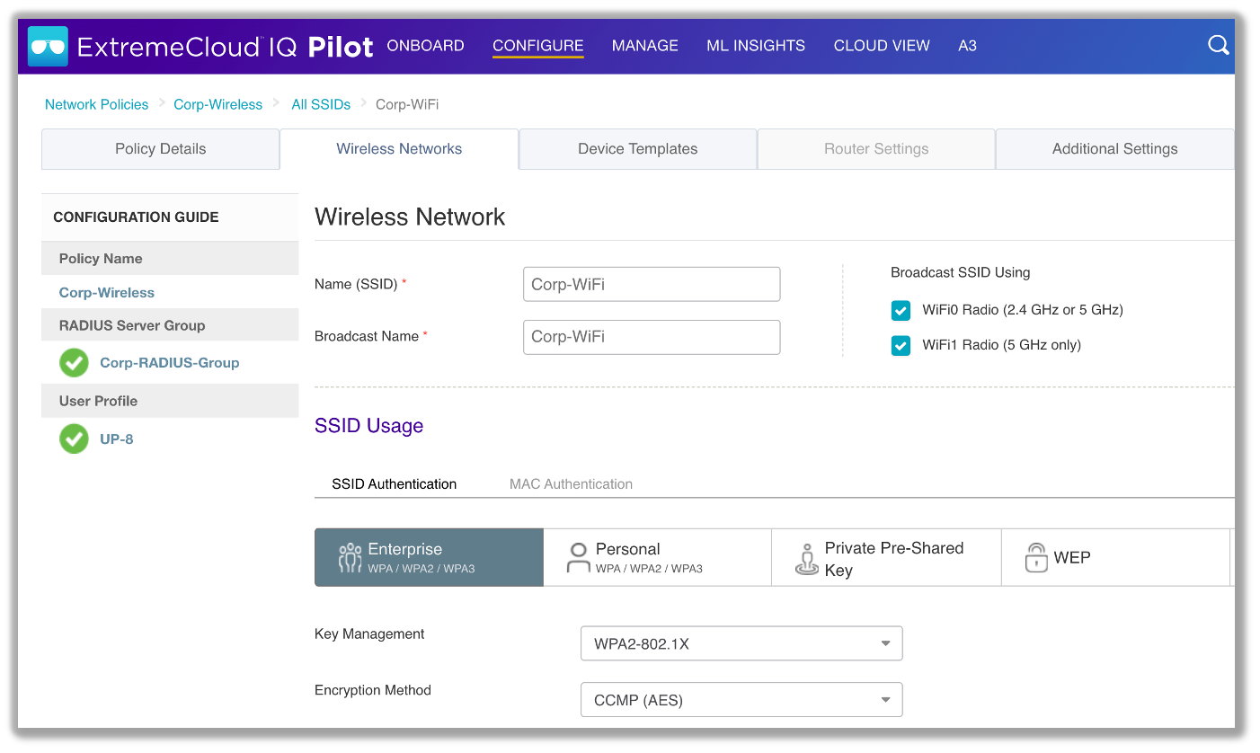Open Corp-RADIUS-Group link
1260x753 pixels.
tap(170, 363)
